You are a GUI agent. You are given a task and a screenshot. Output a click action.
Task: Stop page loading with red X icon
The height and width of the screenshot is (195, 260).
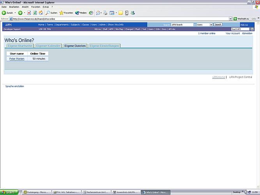pyautogui.click(x=29, y=13)
